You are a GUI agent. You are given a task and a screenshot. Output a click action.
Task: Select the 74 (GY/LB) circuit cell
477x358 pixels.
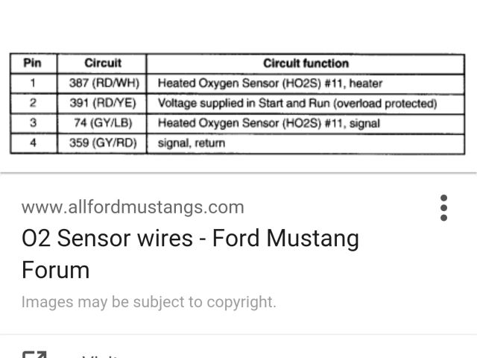click(x=102, y=122)
